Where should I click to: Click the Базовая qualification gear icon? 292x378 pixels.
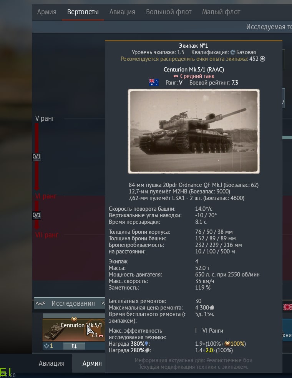pos(233,52)
